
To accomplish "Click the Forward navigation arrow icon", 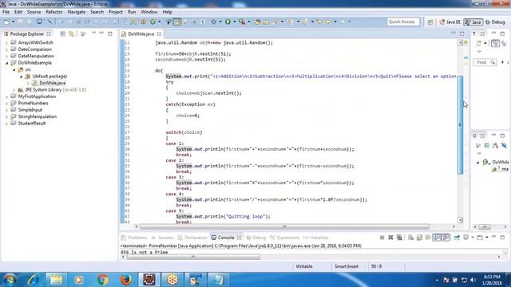I will pyautogui.click(x=343, y=22).
